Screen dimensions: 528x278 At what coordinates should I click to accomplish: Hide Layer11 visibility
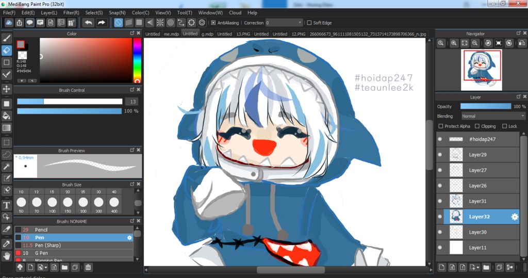440,248
